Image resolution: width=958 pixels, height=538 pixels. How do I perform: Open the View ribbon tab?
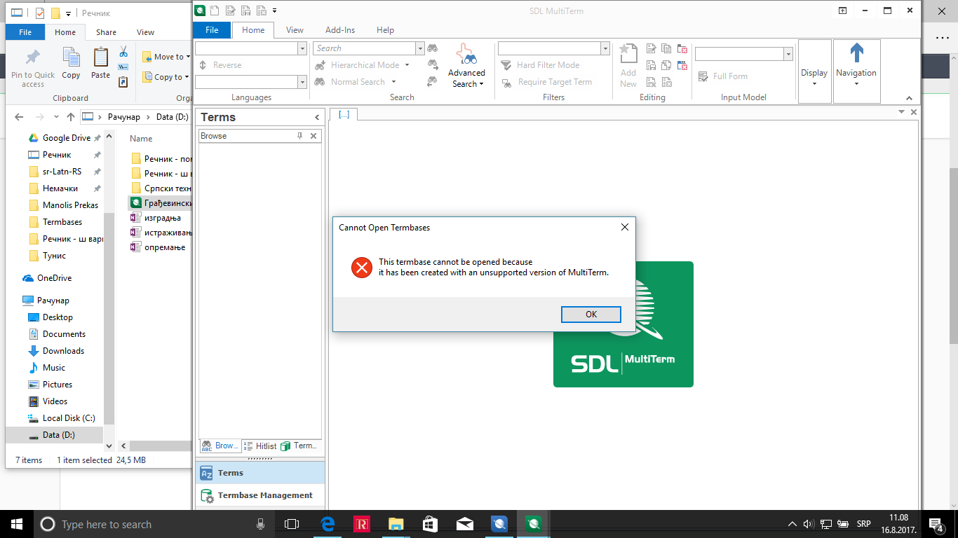tap(295, 30)
